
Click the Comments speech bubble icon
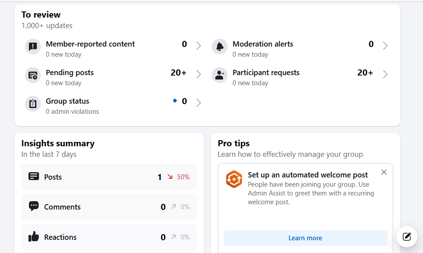pos(34,206)
